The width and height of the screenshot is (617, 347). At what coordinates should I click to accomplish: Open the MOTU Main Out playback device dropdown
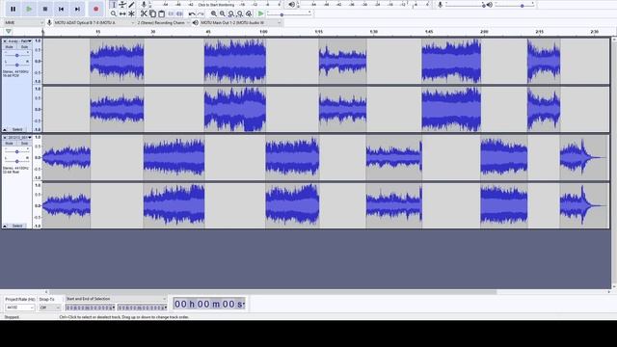[x=241, y=23]
